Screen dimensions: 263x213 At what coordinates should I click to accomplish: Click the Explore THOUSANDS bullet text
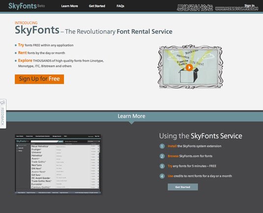click(61, 63)
